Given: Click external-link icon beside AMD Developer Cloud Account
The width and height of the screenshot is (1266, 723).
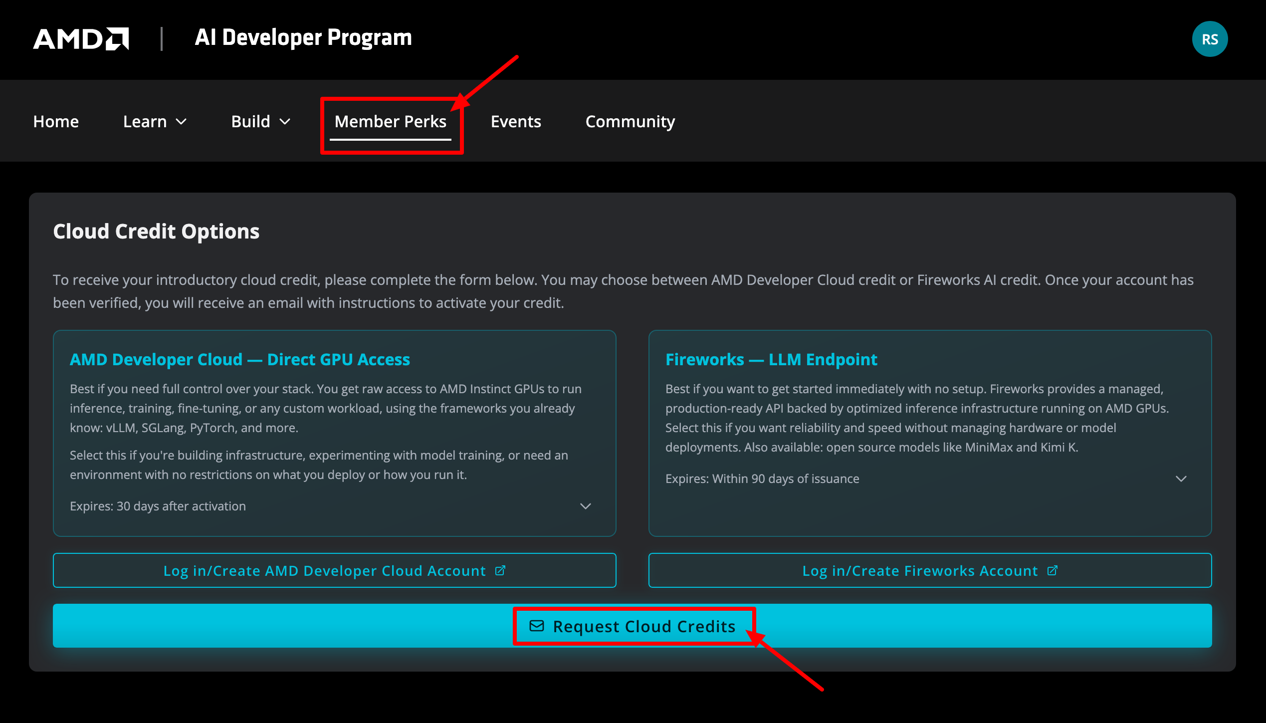Looking at the screenshot, I should (500, 570).
